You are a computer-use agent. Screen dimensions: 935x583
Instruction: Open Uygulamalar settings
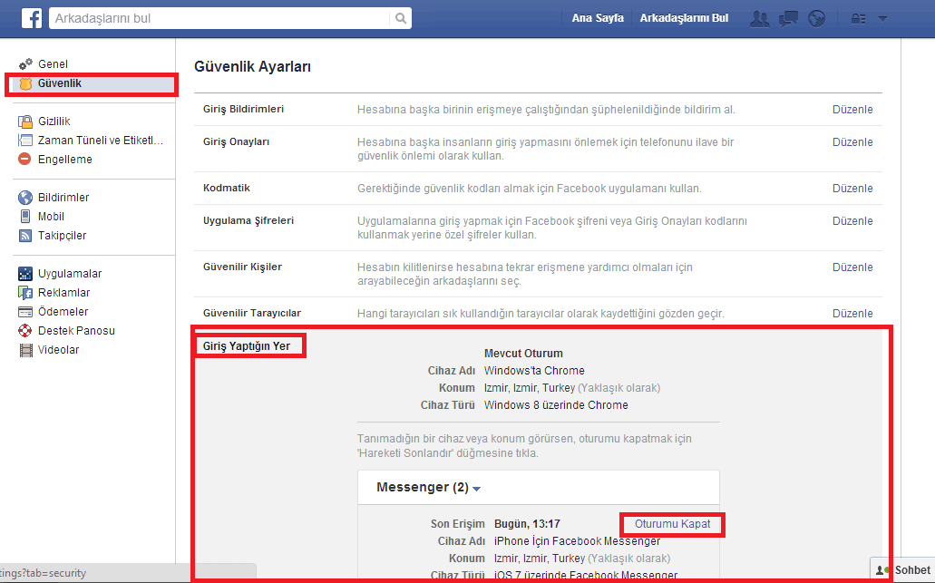(x=70, y=274)
